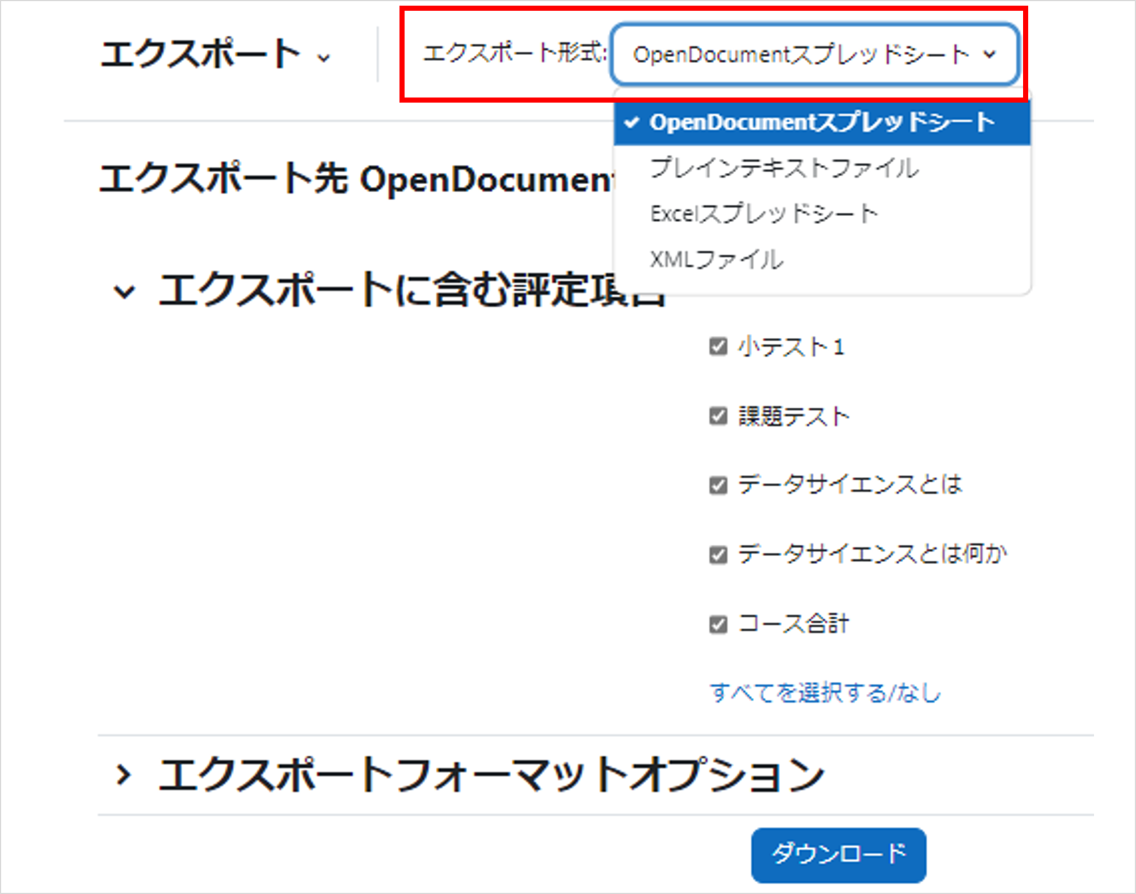Click the エクスポート page heading text
Image resolution: width=1136 pixels, height=894 pixels.
pyautogui.click(x=200, y=54)
